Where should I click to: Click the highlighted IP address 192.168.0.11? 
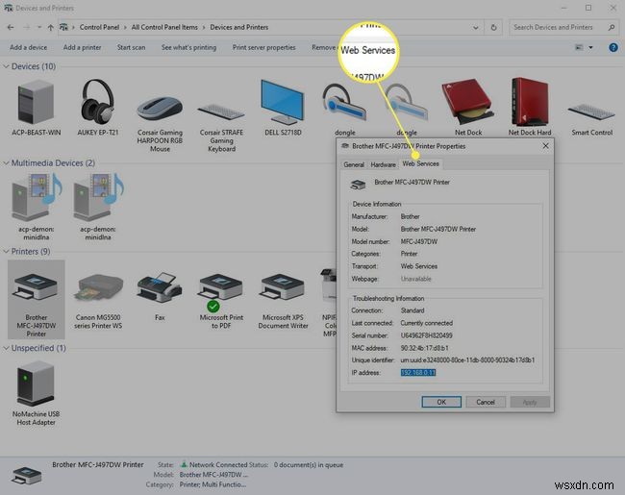pyautogui.click(x=417, y=373)
